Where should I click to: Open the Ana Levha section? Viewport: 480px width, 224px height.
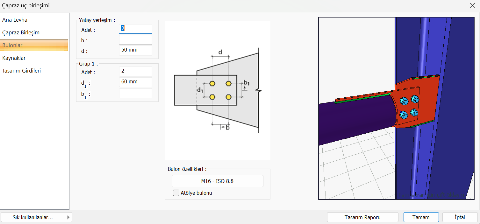pos(15,20)
